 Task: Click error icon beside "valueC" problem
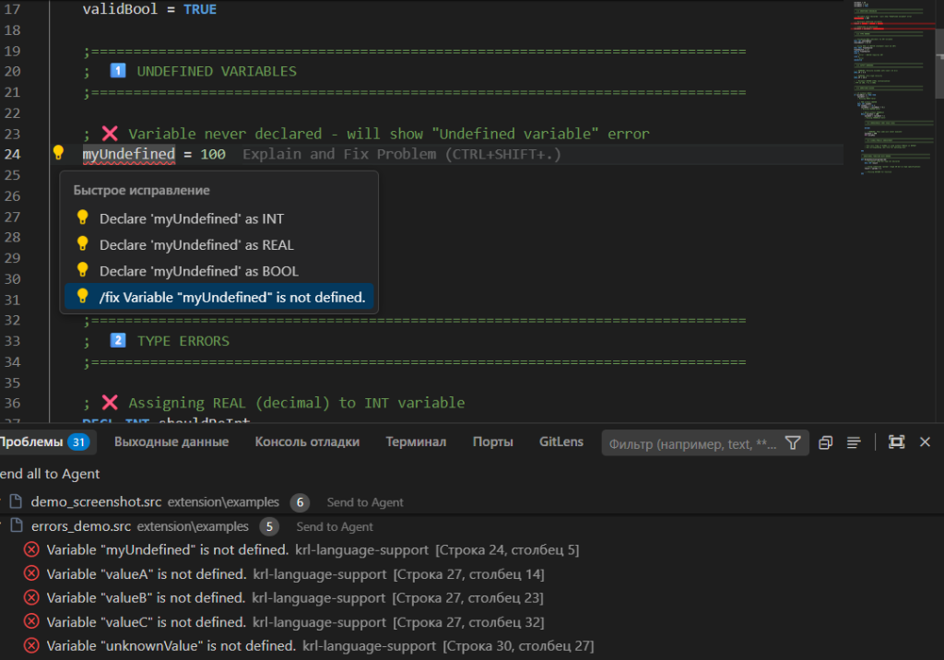[x=31, y=621]
